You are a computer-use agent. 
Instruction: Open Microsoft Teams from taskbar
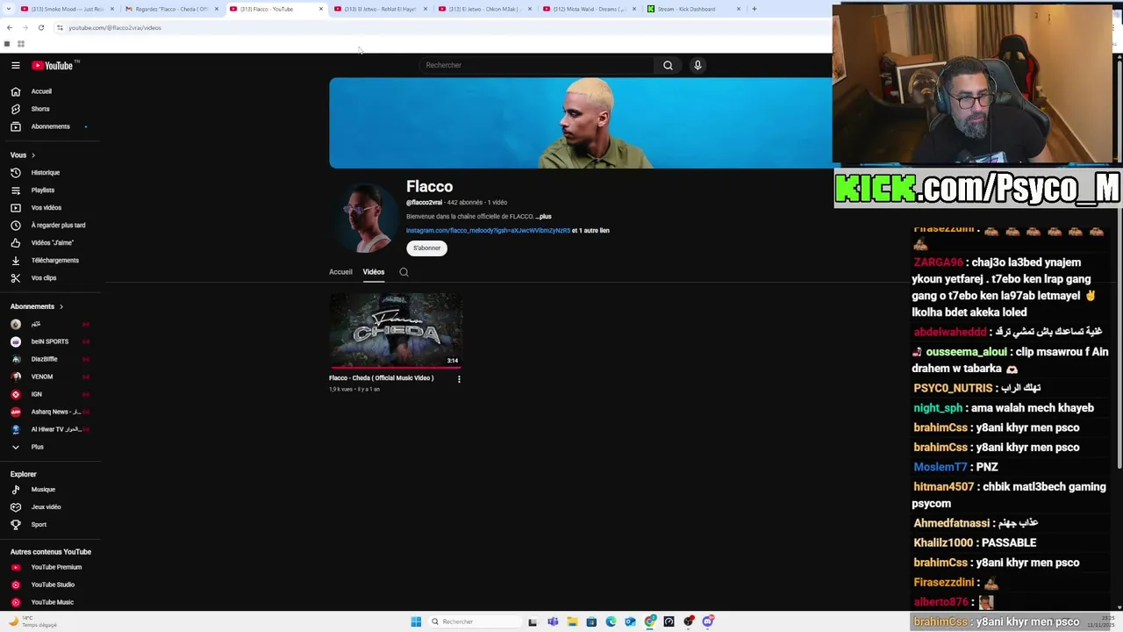point(553,621)
